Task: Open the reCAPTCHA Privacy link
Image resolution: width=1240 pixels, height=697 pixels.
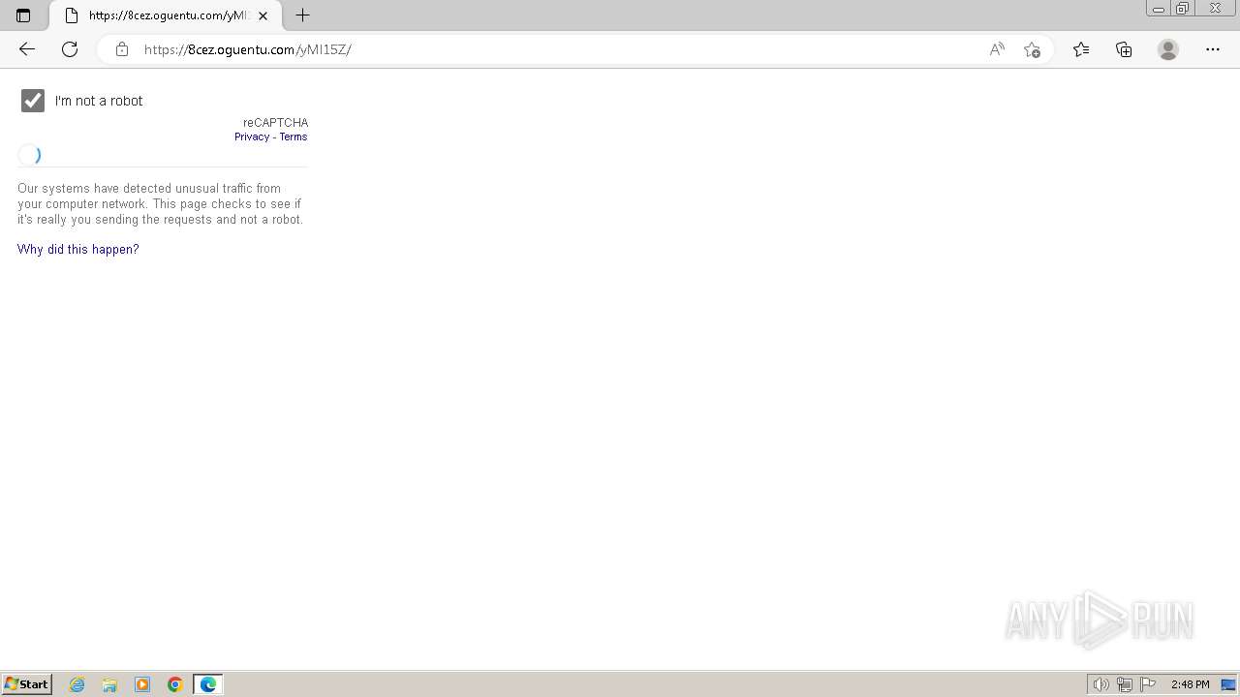Action: click(252, 136)
